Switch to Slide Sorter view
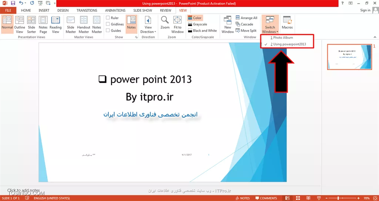The image size is (379, 201). tap(31, 24)
